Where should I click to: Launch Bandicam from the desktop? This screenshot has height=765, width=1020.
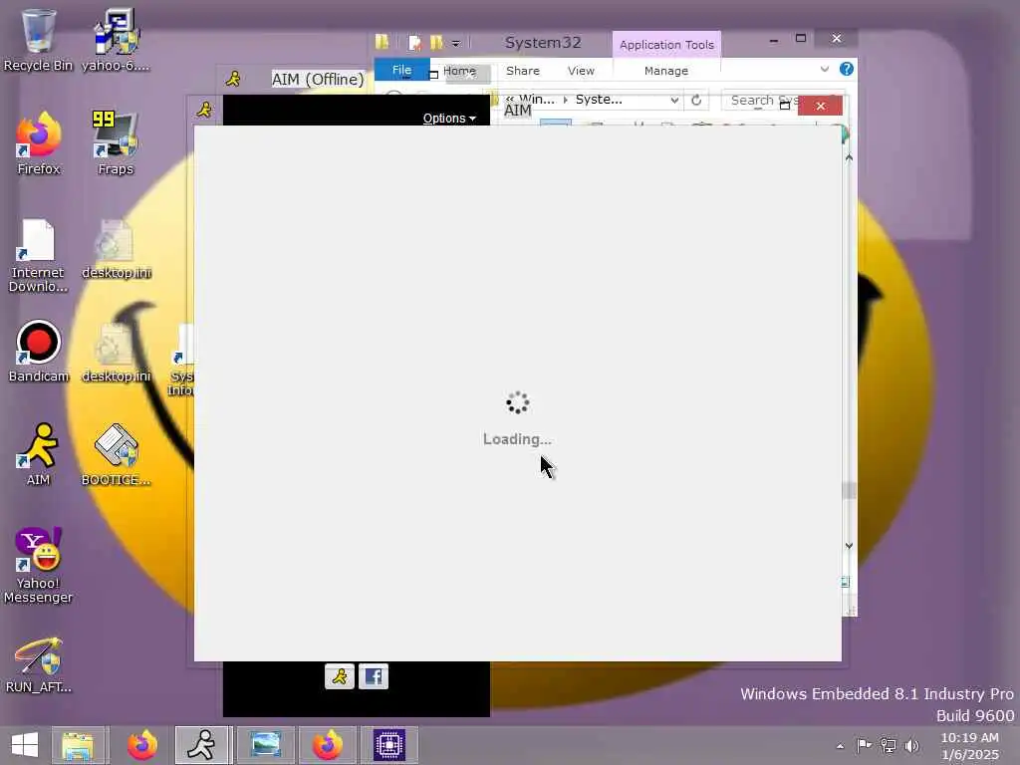point(39,352)
